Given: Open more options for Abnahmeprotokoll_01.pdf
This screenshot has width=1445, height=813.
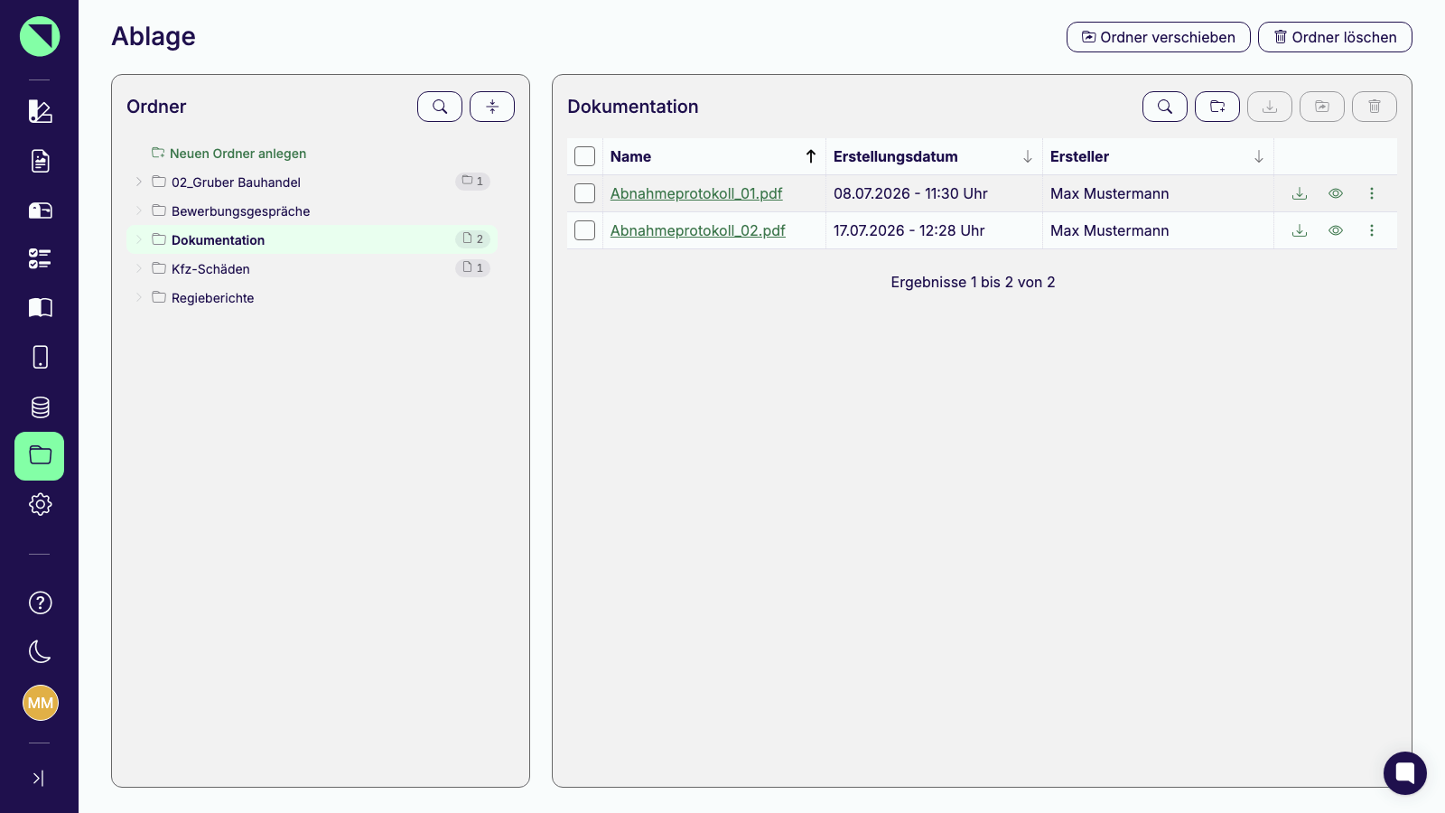Looking at the screenshot, I should (1372, 193).
